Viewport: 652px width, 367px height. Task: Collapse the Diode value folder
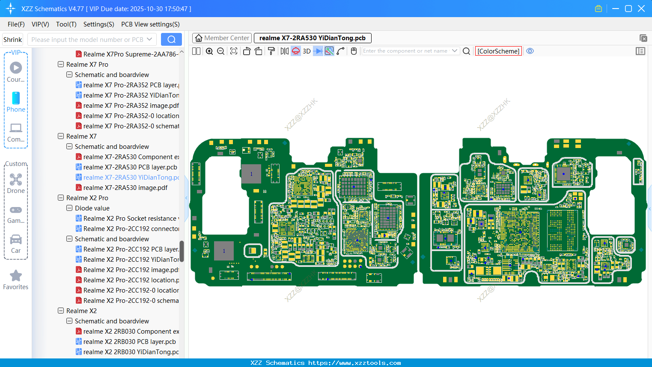[x=69, y=208]
